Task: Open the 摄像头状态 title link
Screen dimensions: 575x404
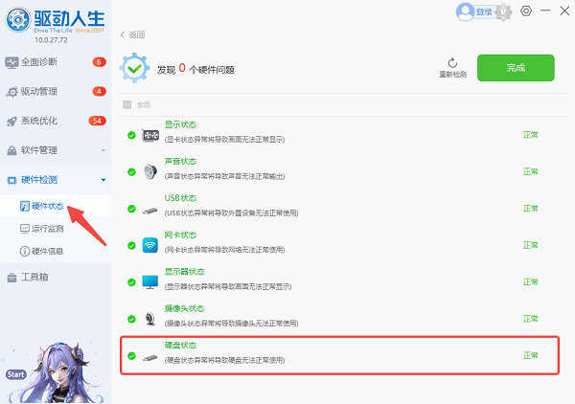Action: point(184,308)
